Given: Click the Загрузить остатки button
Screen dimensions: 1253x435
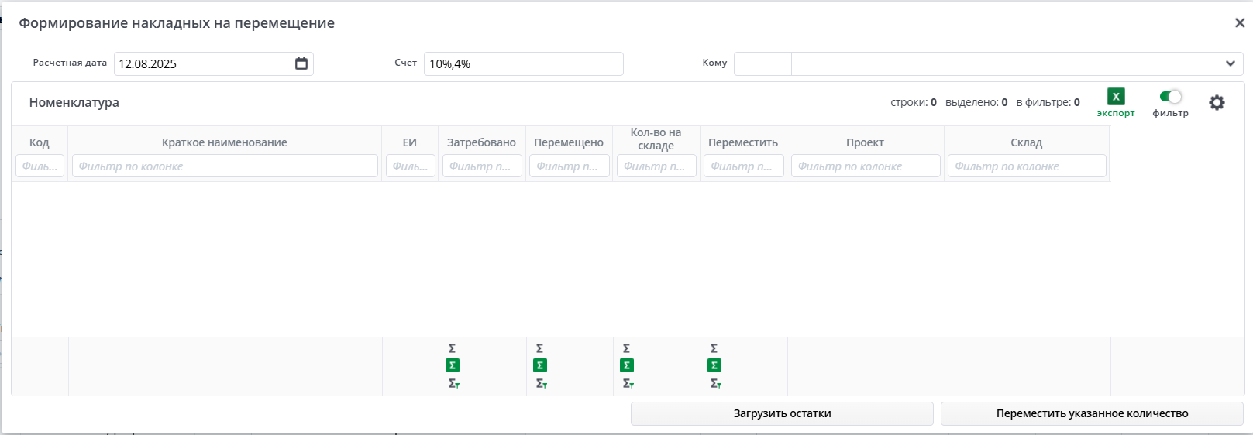Looking at the screenshot, I should (782, 413).
